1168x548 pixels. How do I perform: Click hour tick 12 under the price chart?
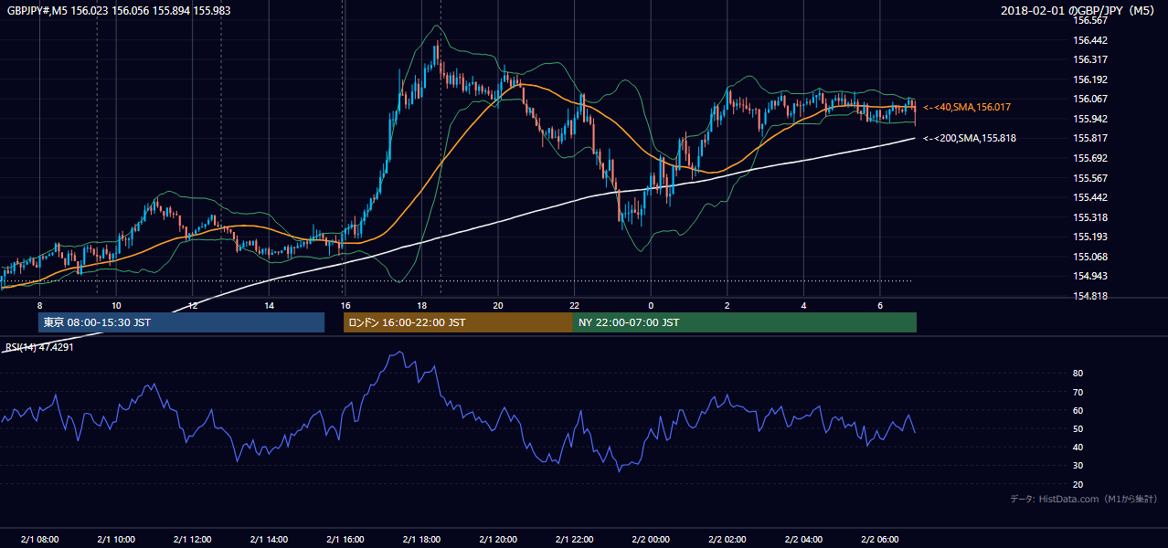pyautogui.click(x=193, y=305)
